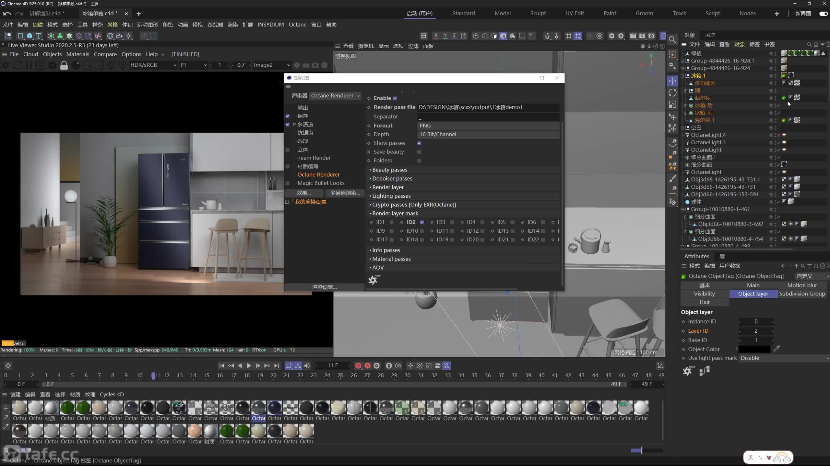Click the Object Color black swatch
The image size is (830, 466).
coord(754,349)
